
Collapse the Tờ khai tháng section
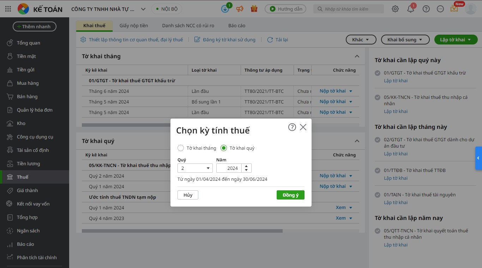[357, 56]
